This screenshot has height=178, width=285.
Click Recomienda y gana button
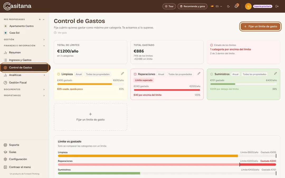[192, 6]
